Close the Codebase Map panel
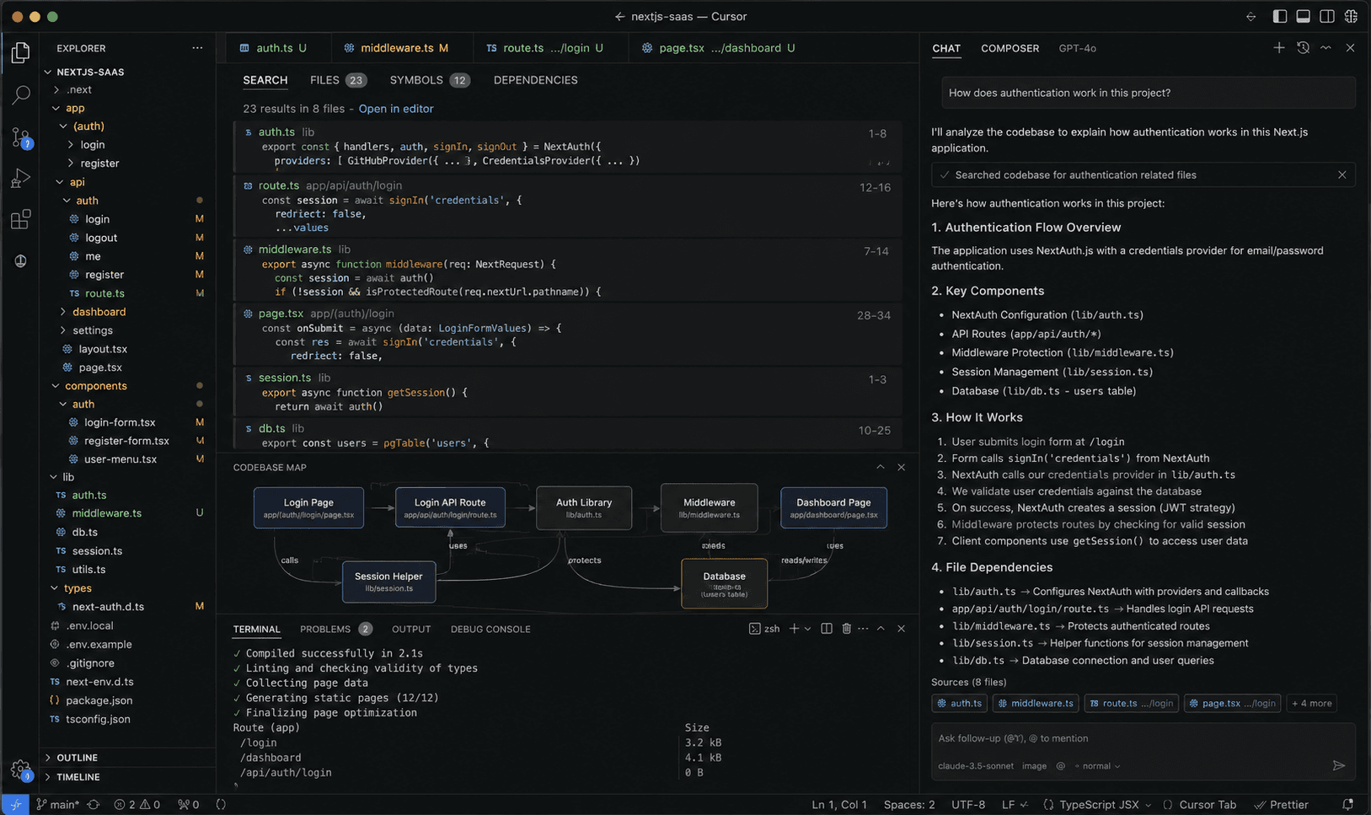The width and height of the screenshot is (1371, 815). 902,467
